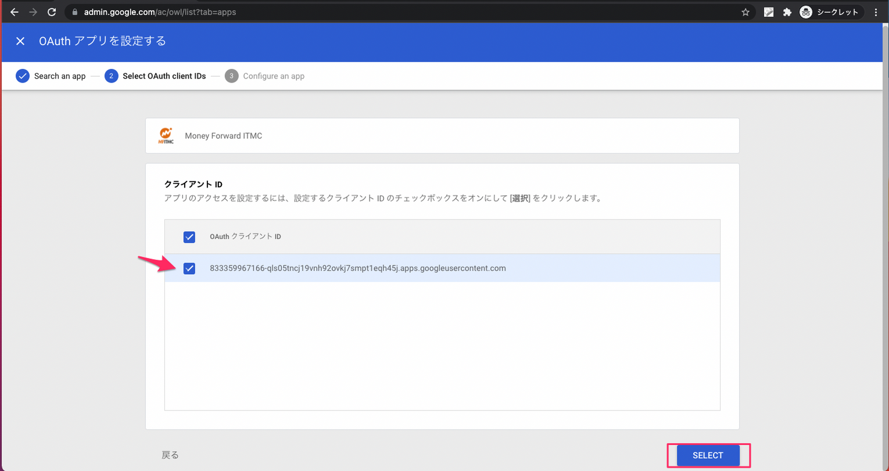The height and width of the screenshot is (471, 889).
Task: Toggle the select-all OAuth クライアント ID checkbox
Action: coord(189,237)
